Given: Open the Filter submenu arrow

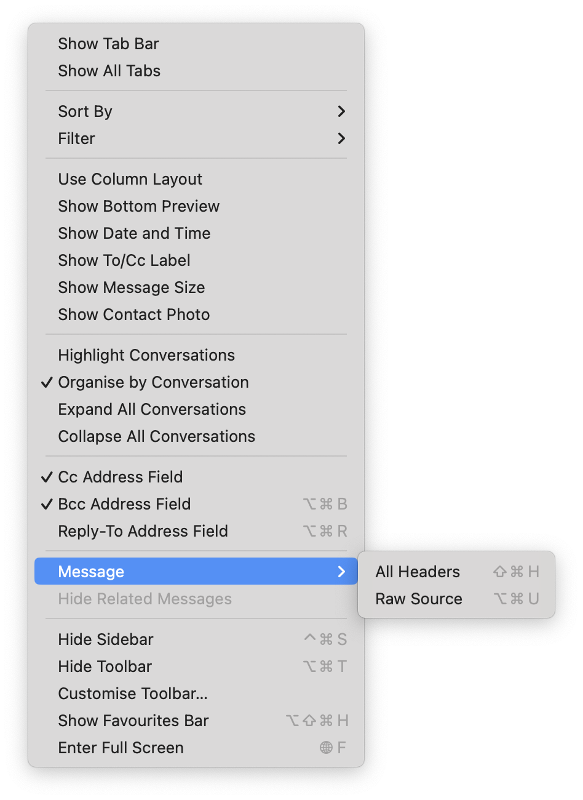Looking at the screenshot, I should (x=341, y=138).
